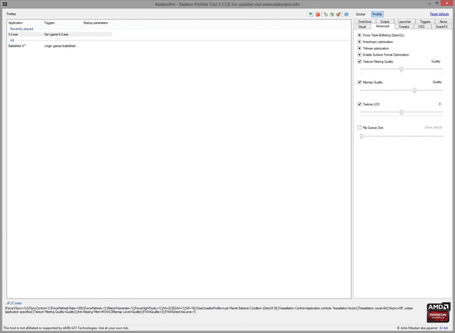The width and height of the screenshot is (455, 333).
Task: Click the Flip Queue Size slider handle
Action: point(361,136)
